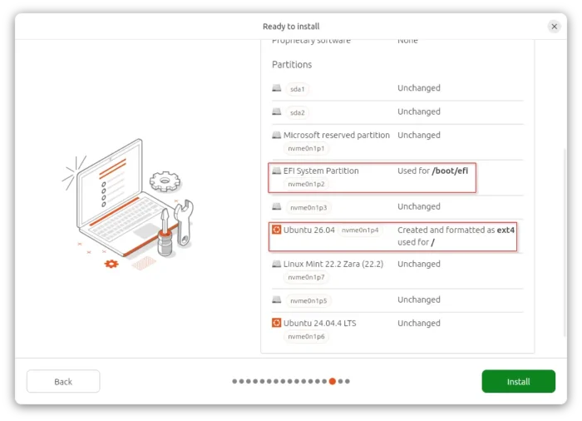Click the nvme0n1p6 partition label

pyautogui.click(x=307, y=337)
